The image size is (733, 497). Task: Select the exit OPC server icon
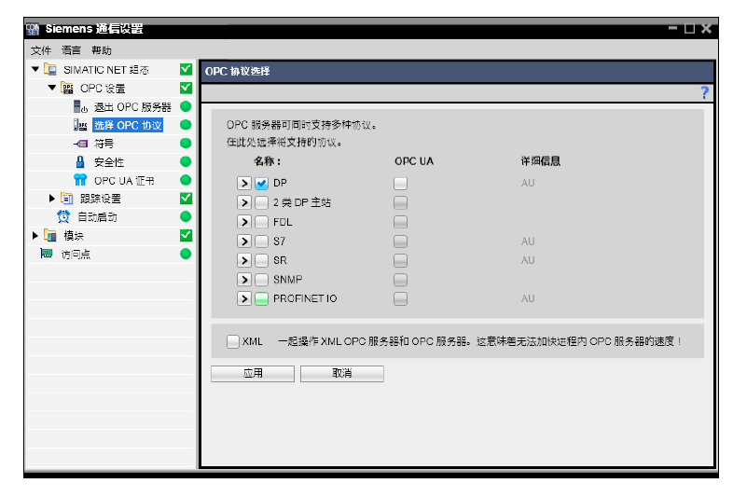tap(80, 106)
